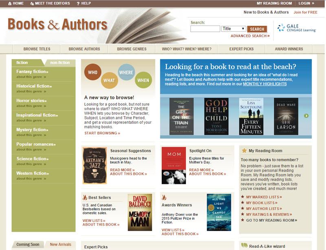Click the Gale Cengage Learning logo

(x=297, y=28)
